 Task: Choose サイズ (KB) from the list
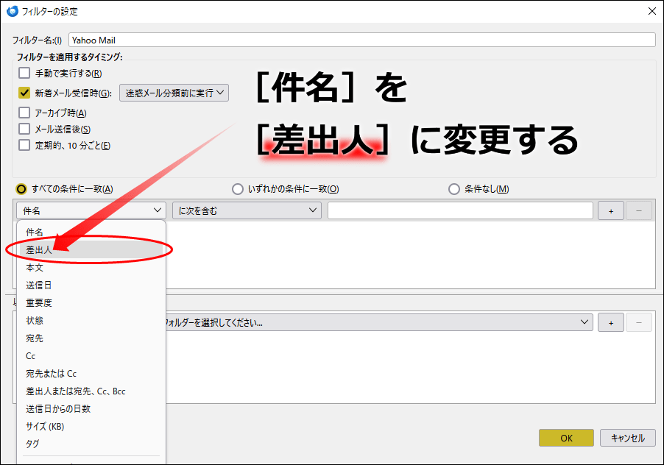[x=91, y=426]
